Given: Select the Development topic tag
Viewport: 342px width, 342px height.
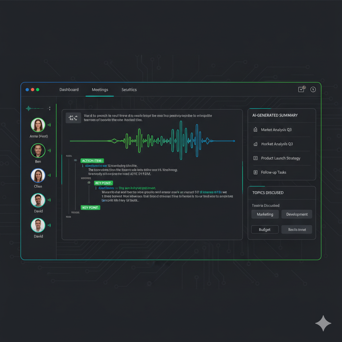Looking at the screenshot, I should (297, 214).
